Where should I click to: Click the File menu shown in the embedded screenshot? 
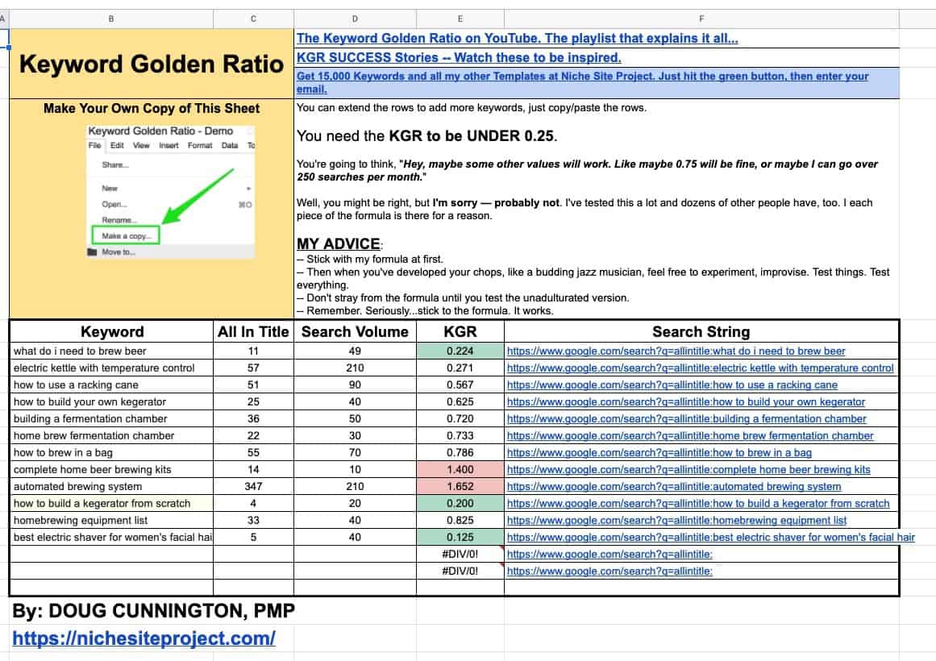(94, 147)
